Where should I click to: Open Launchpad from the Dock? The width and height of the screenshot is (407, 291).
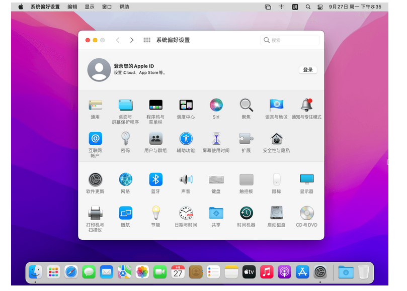[53, 272]
